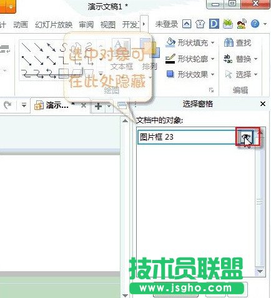Switch to the 开发 tab
The height and width of the screenshot is (298, 271).
tap(131, 25)
